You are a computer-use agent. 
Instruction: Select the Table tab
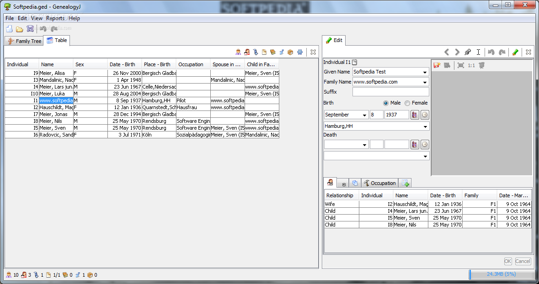[57, 40]
